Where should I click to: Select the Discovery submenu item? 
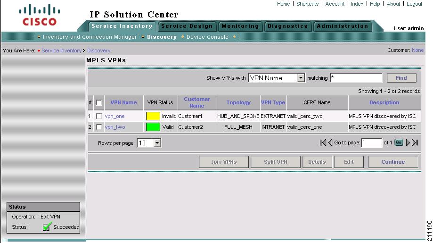tap(162, 37)
